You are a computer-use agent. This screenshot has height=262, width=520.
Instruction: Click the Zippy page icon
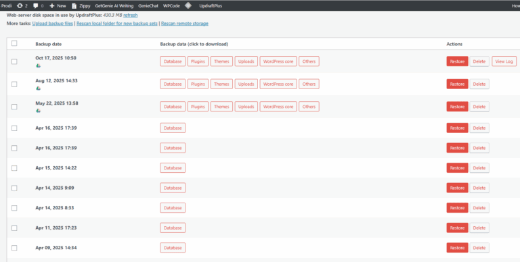click(74, 5)
